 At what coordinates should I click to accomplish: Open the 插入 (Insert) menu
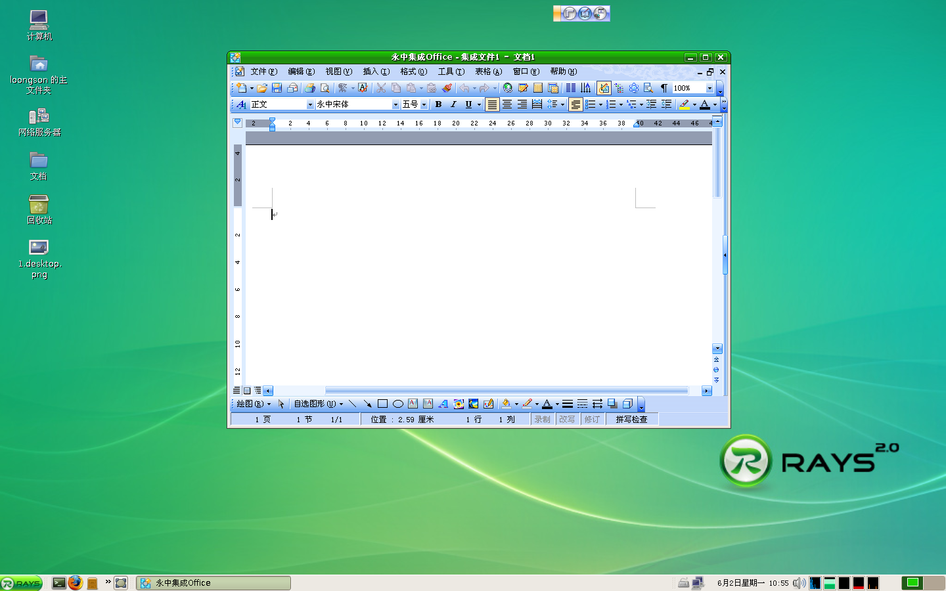click(x=376, y=72)
